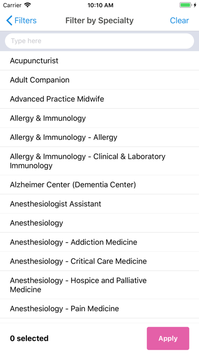Tap the back chevron icon

click(x=9, y=20)
